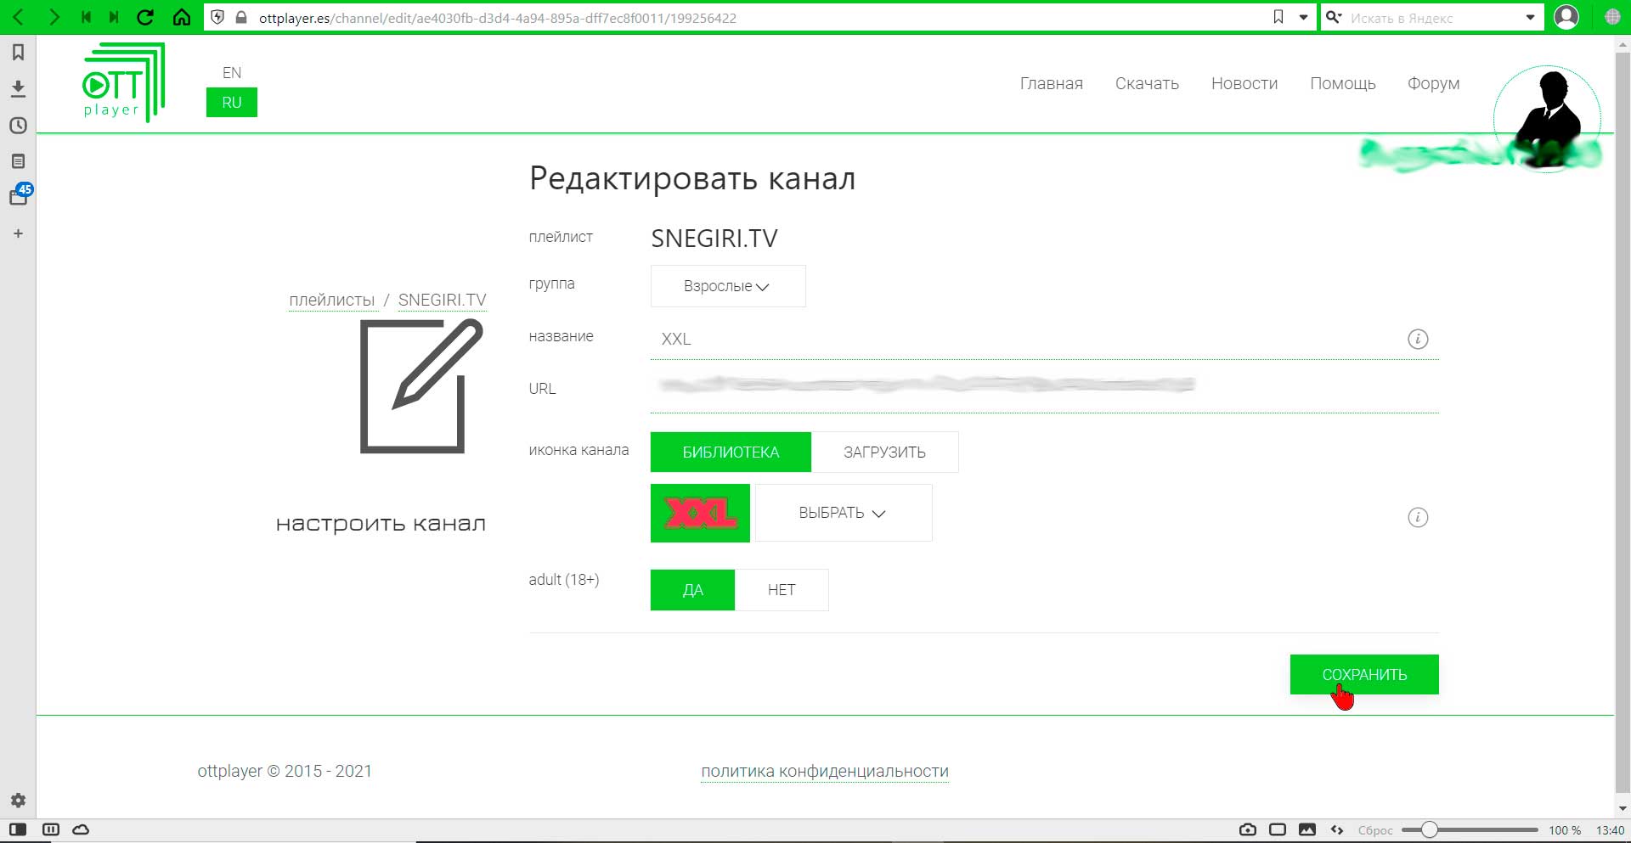Click the browser profile avatar icon
Image resolution: width=1631 pixels, height=843 pixels.
pyautogui.click(x=1566, y=17)
